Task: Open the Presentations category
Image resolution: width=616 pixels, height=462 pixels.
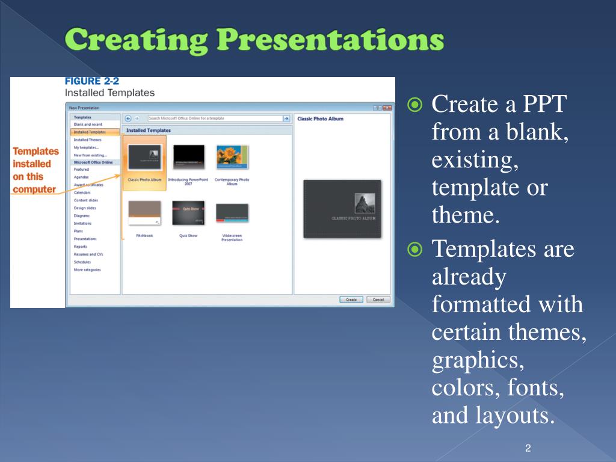Action: click(85, 239)
